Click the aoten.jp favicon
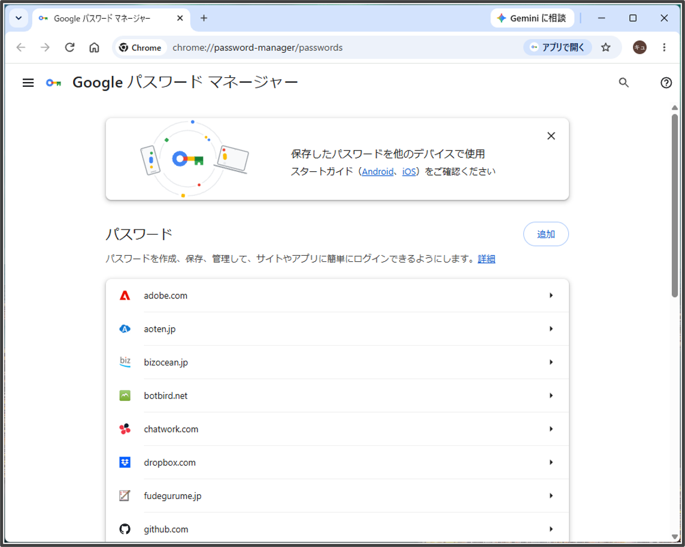Image resolution: width=685 pixels, height=547 pixels. [125, 329]
